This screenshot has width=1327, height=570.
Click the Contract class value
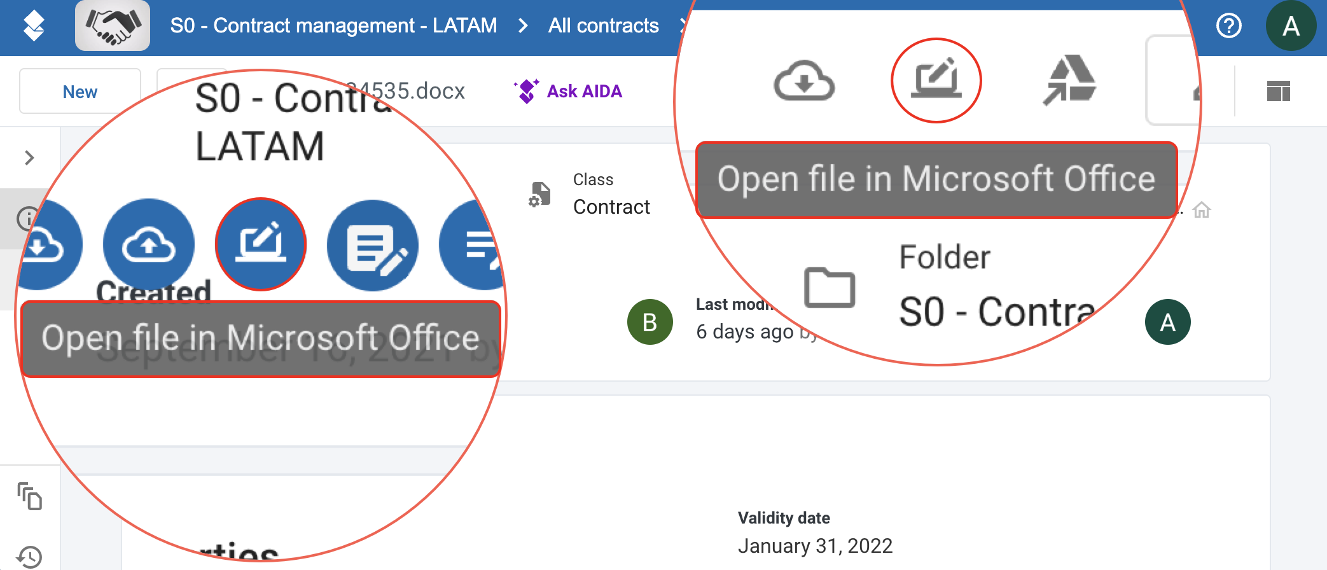pyautogui.click(x=611, y=207)
